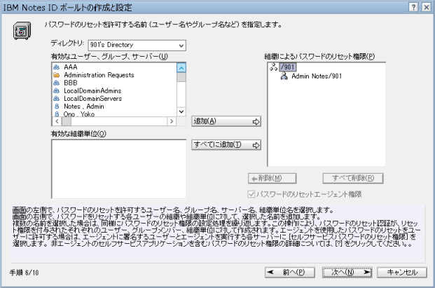435x288 pixels.
Task: Toggle the password reset agent checkbox
Action: pos(251,194)
